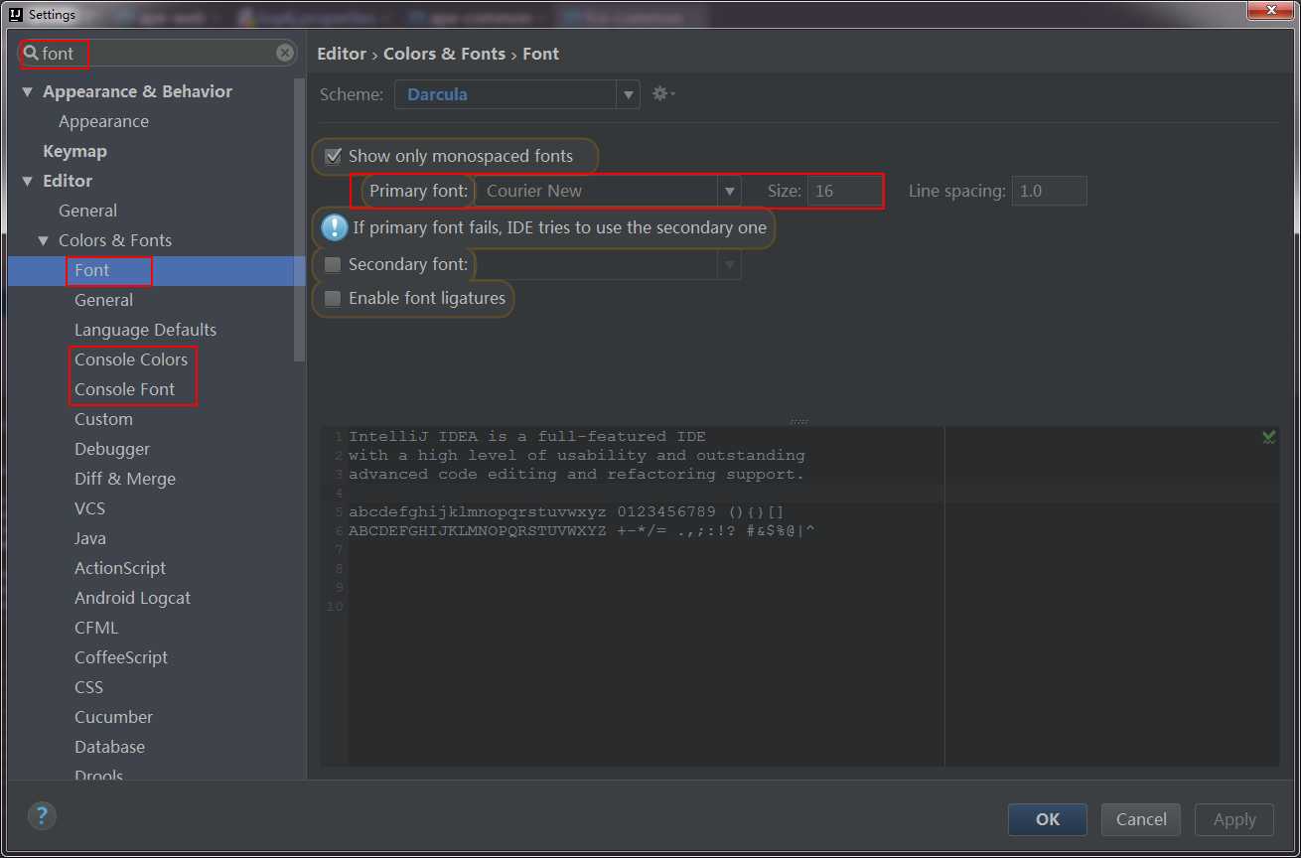Click the search magnifier icon

(31, 54)
